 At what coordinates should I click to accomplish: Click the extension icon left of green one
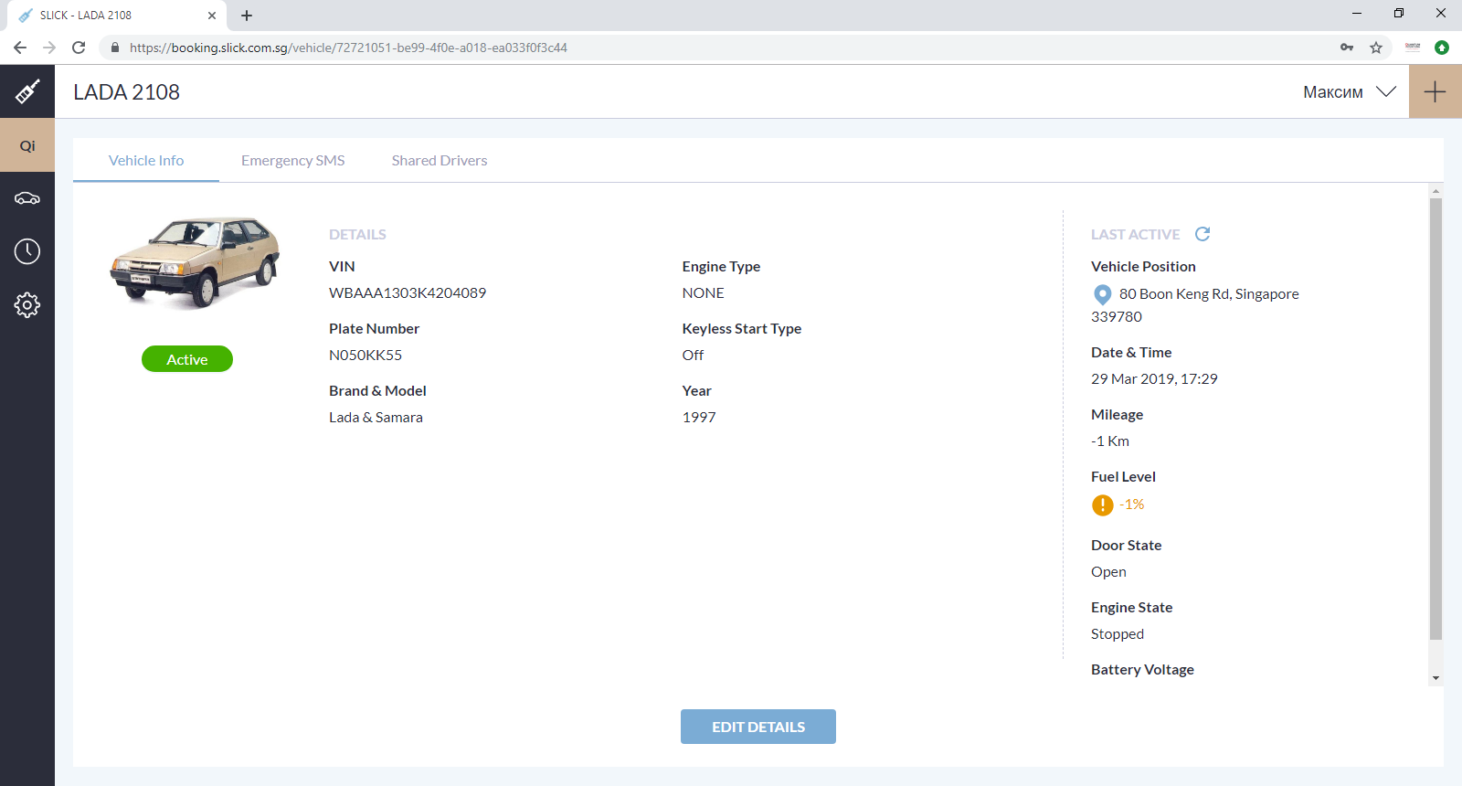pos(1413,48)
